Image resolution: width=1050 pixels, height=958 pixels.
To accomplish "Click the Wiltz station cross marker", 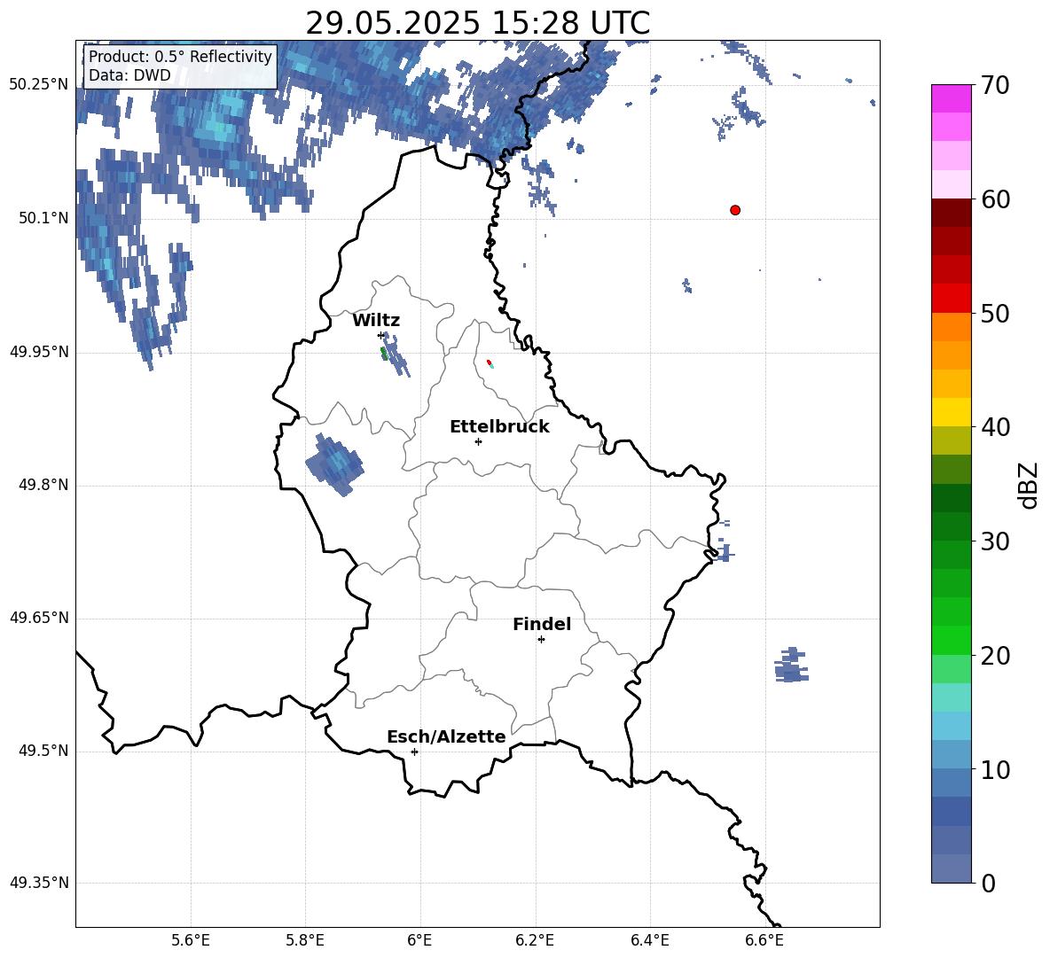I will coord(381,335).
